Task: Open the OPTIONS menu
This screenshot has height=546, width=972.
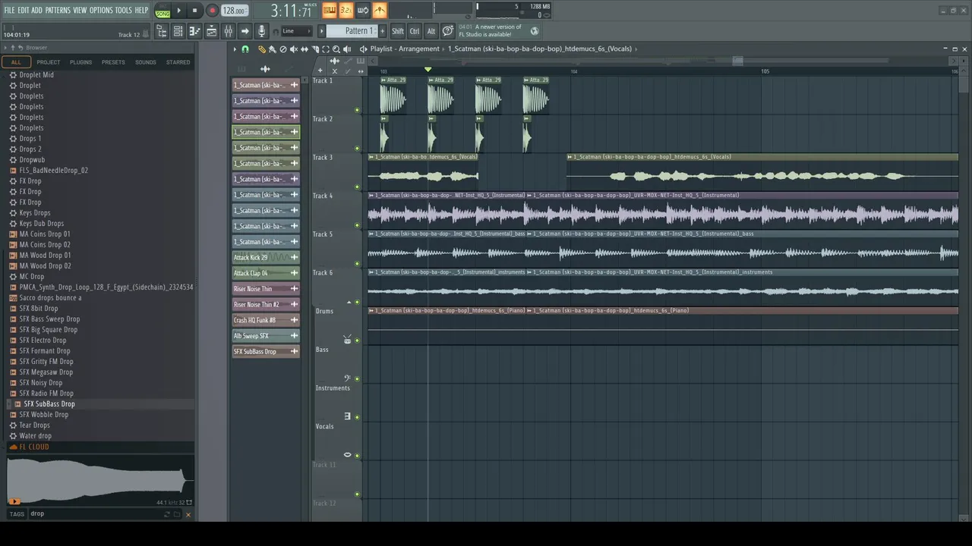Action: 101,10
